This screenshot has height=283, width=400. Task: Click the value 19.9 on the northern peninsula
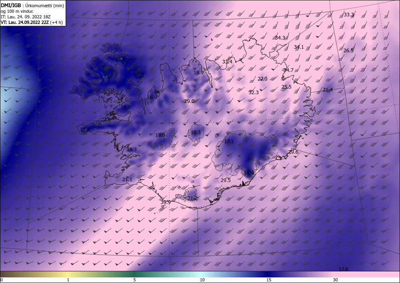(x=198, y=73)
